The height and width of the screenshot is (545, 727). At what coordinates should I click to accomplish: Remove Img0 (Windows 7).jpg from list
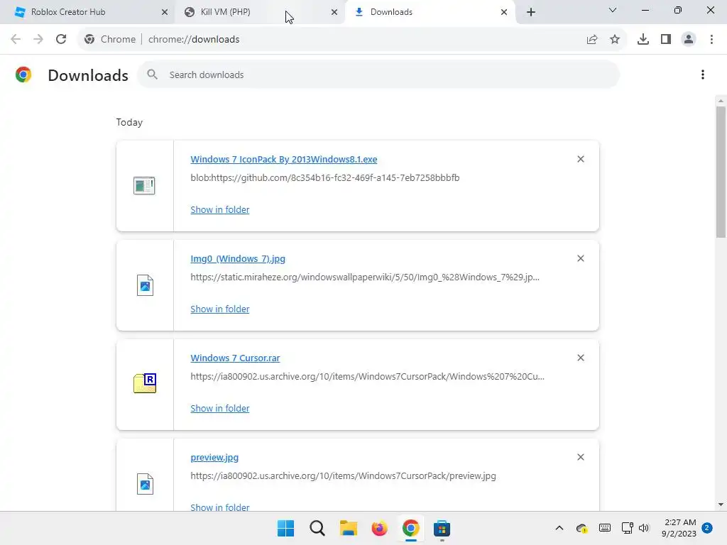tap(581, 258)
